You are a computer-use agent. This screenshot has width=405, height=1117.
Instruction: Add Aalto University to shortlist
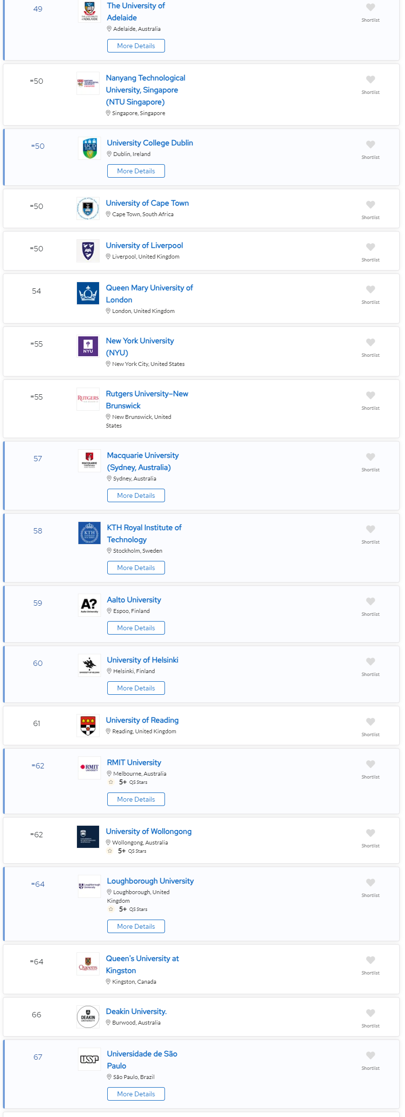click(370, 601)
